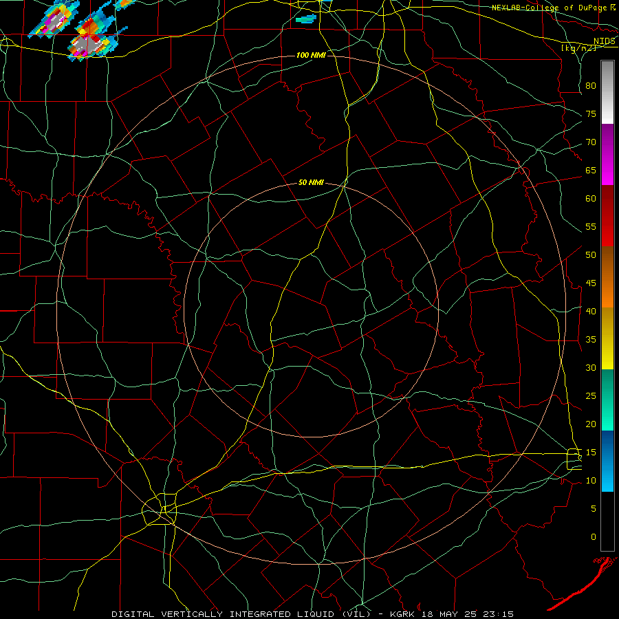
Task: Pick the gray-white top legend color band
Action: point(607,92)
